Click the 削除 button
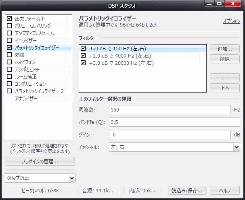The image size is (245, 200). 225,59
